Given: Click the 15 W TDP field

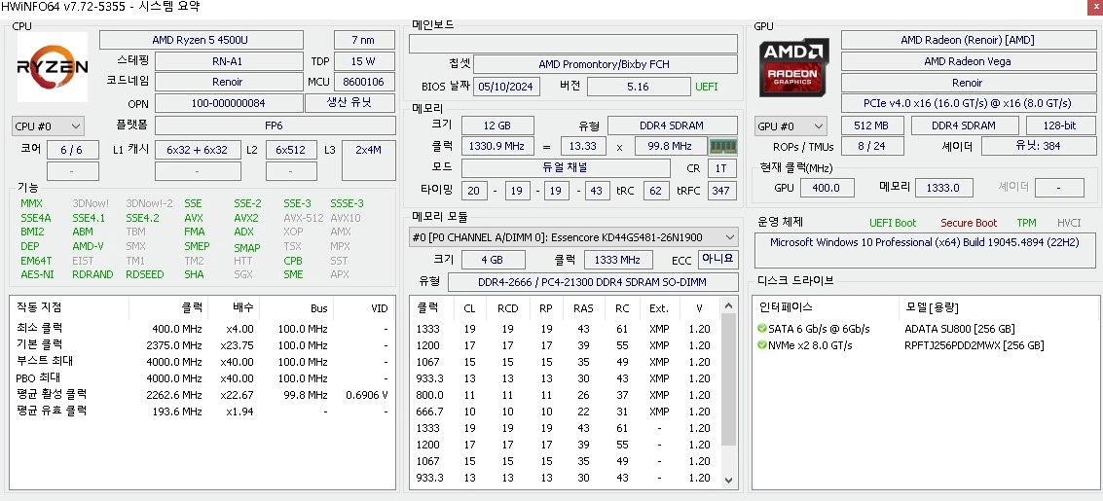Looking at the screenshot, I should pyautogui.click(x=364, y=61).
